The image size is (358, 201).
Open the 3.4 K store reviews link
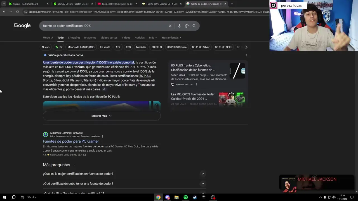[x=82, y=155]
